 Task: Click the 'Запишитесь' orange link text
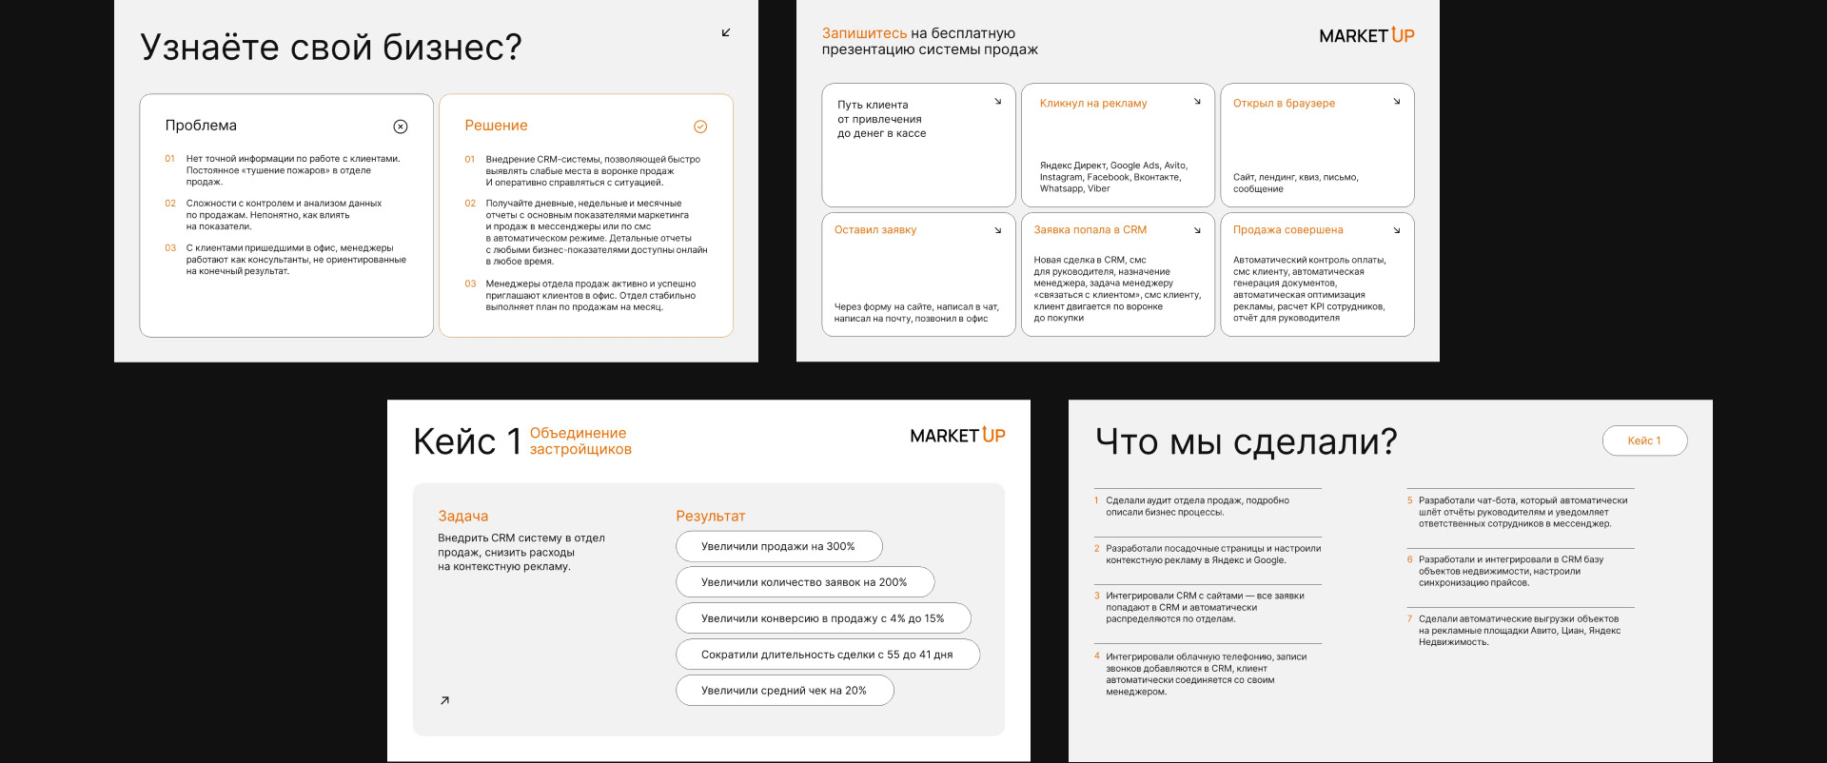(x=864, y=33)
